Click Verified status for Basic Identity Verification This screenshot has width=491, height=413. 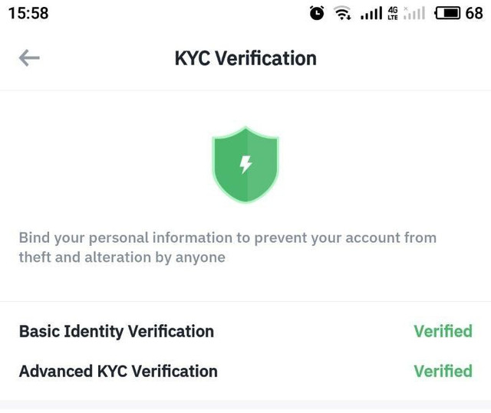pyautogui.click(x=443, y=331)
